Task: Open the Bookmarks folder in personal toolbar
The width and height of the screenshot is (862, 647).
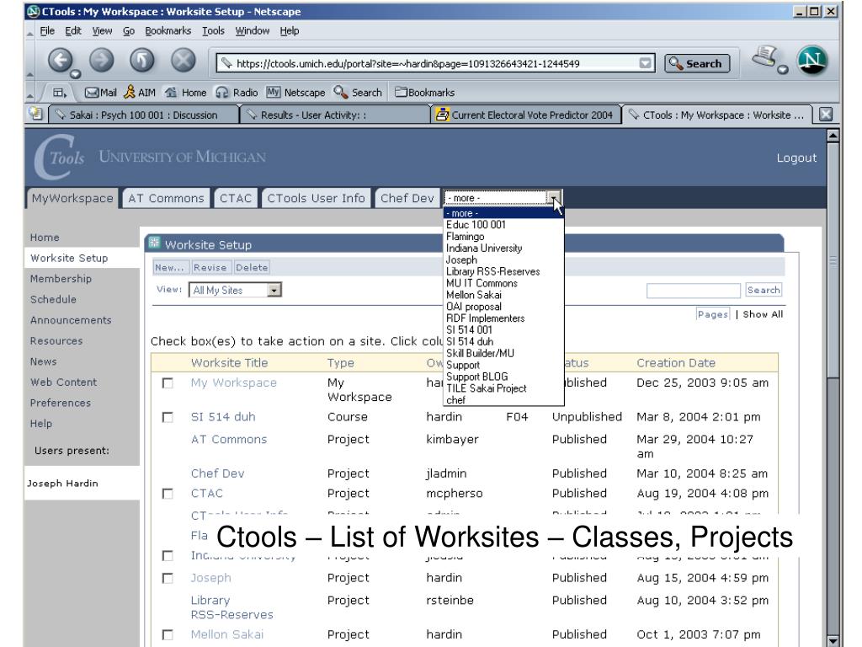Action: click(425, 93)
